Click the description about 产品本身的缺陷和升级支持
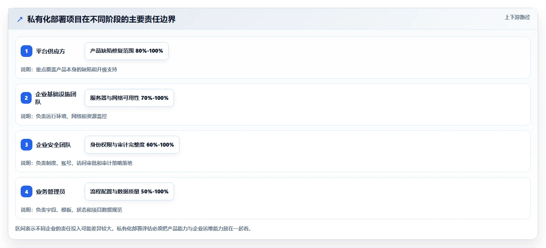Screen dimensions: 546x248 click(69, 69)
